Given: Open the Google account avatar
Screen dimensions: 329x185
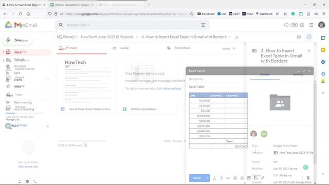Looking at the screenshot, I should pos(321,25).
